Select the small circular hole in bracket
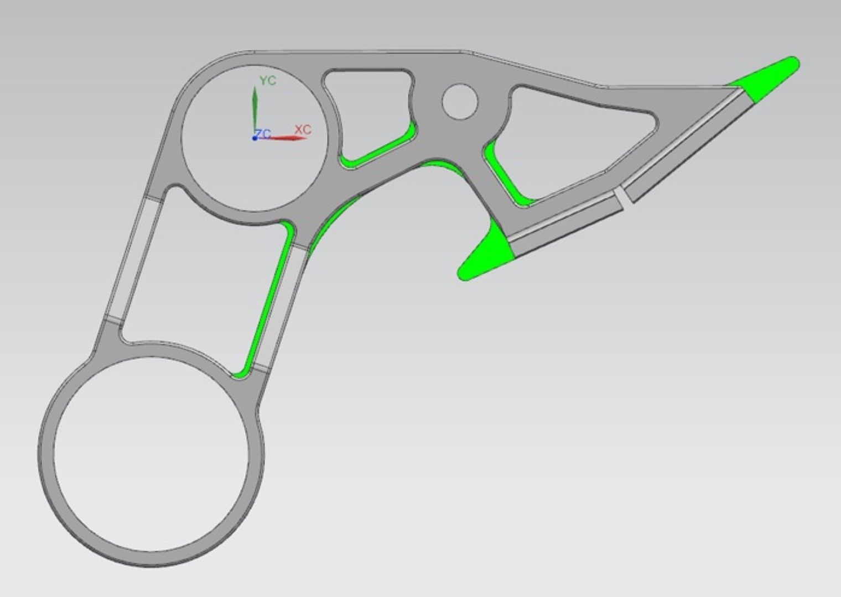 coord(460,101)
